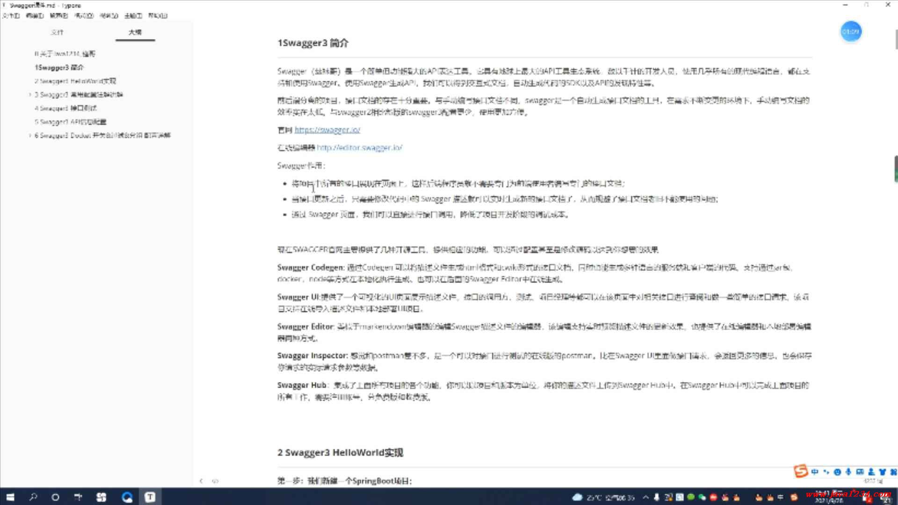Image resolution: width=898 pixels, height=505 pixels.
Task: Open the 文件(F) menu
Action: tap(11, 15)
